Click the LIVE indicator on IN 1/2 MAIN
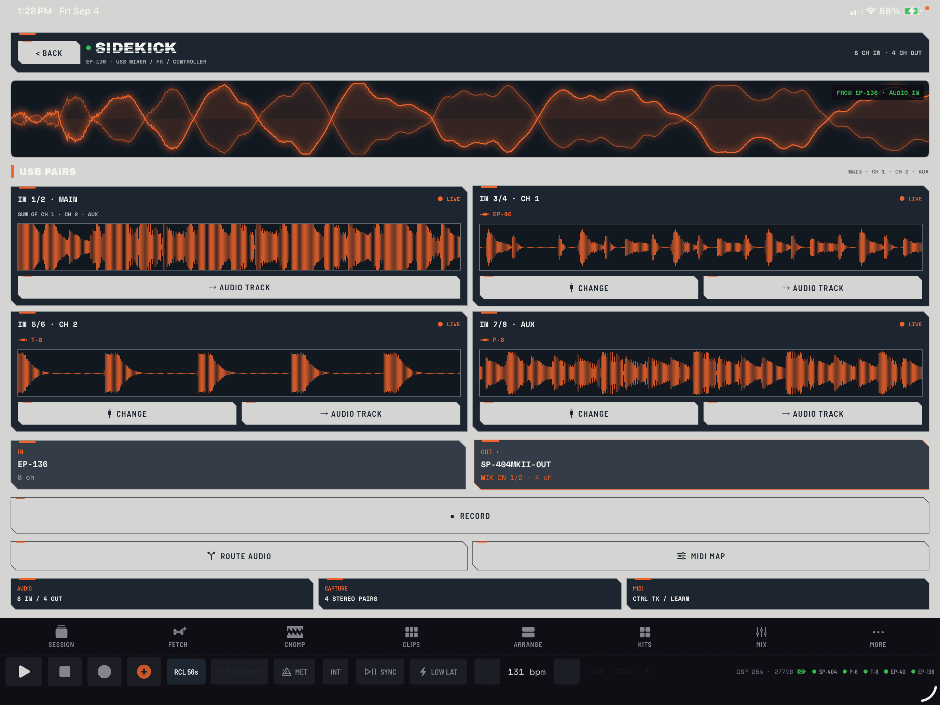940x705 pixels. (449, 199)
